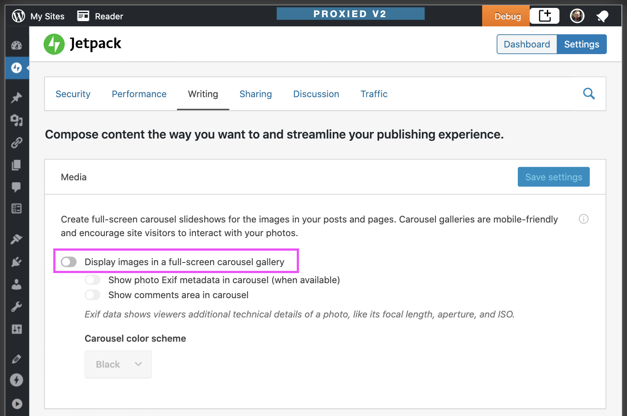Select the Jetpack Settings button
The image size is (627, 416).
coord(582,44)
